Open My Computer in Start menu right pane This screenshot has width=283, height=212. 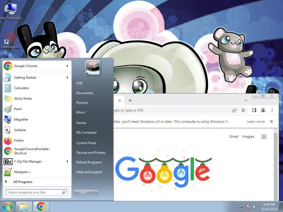point(87,132)
